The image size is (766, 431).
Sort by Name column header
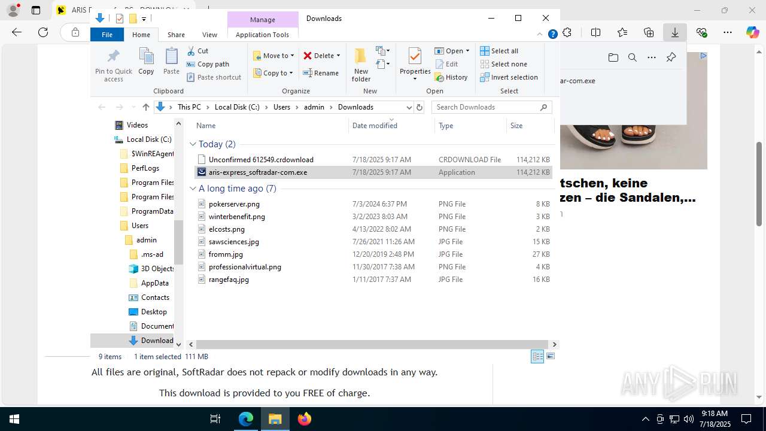[270, 126]
